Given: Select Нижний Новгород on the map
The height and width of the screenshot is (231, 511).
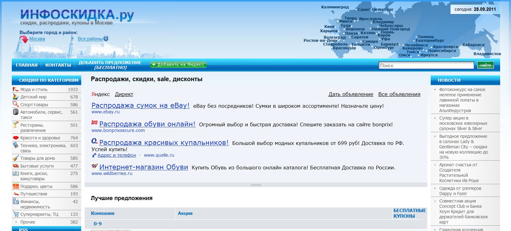Looking at the screenshot, I should click(x=391, y=29).
